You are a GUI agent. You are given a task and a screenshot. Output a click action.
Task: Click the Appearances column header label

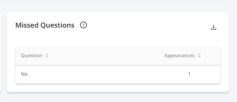point(179,56)
